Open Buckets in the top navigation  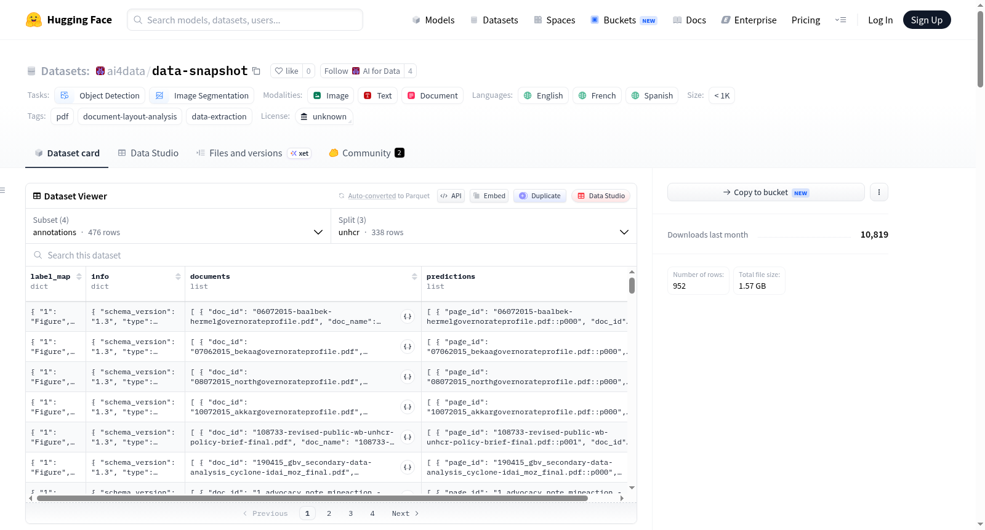624,20
